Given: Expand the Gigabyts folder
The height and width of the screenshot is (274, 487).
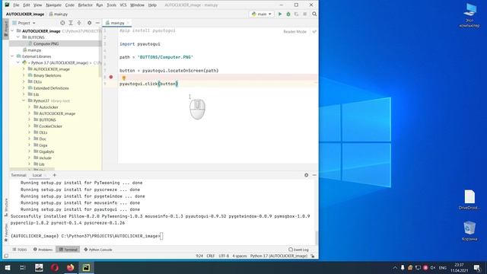Looking at the screenshot, I should [29, 151].
